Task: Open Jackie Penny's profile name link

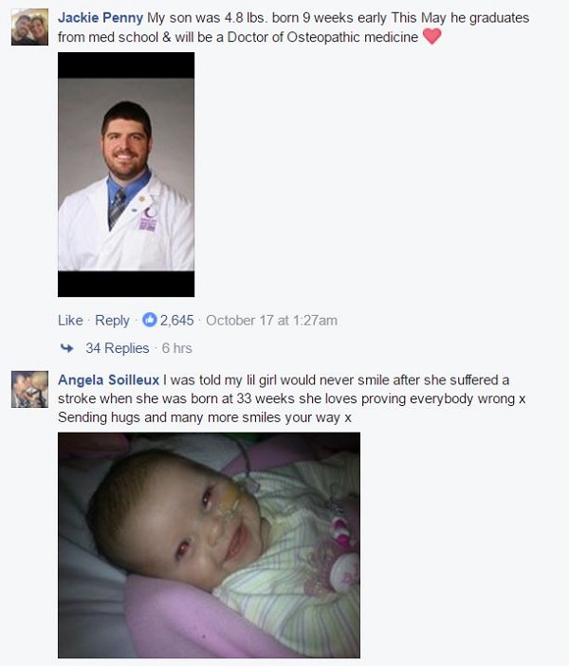Action: tap(101, 18)
